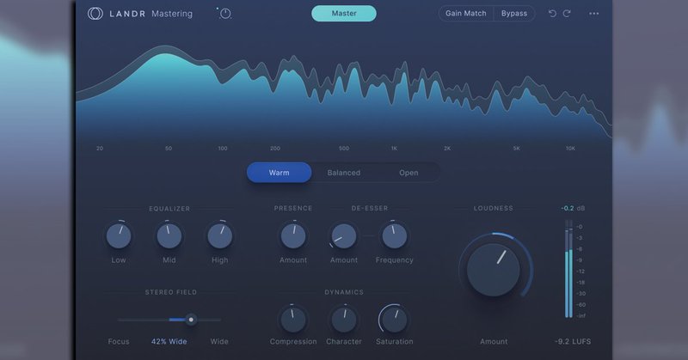Screen dimensions: 688x360
Task: Click the LANDR logo icon
Action: 95,14
